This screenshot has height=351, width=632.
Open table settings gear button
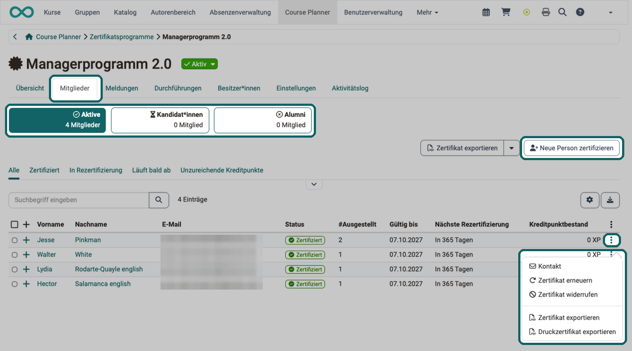point(590,200)
